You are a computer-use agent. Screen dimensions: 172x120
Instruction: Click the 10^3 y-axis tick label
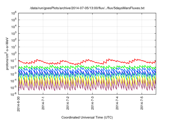click(x=14, y=33)
